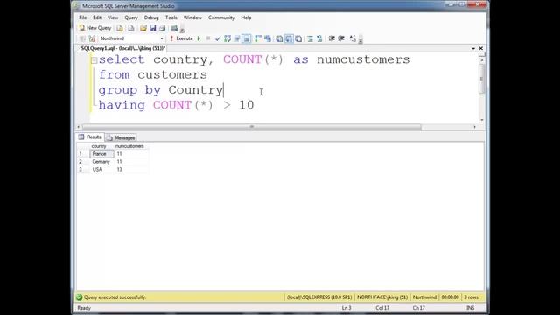Image resolution: width=560 pixels, height=315 pixels.
Task: Select row header 2 in results grid
Action: [x=80, y=162]
